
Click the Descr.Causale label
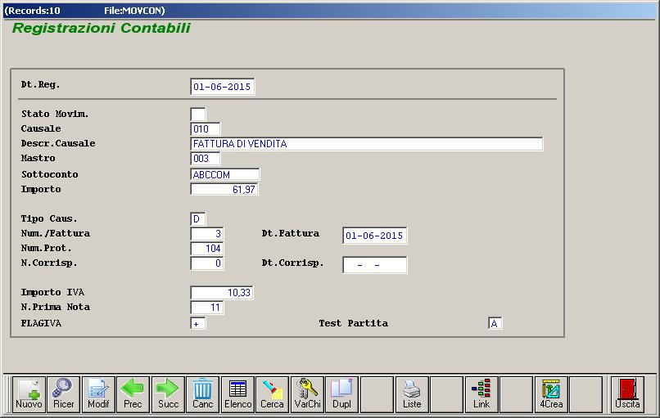click(58, 143)
